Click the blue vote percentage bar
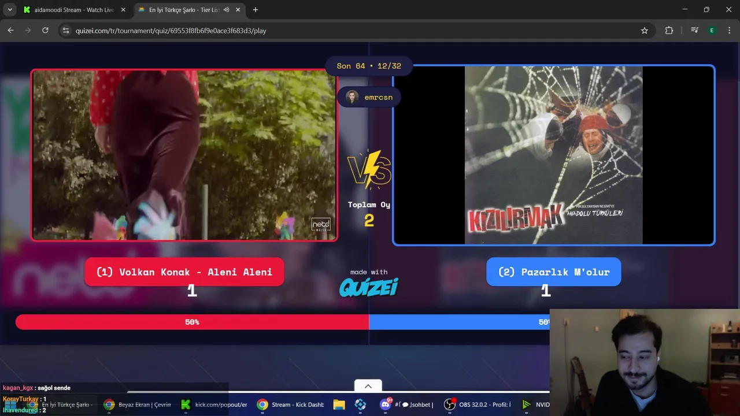This screenshot has height=416, width=740. (x=459, y=322)
